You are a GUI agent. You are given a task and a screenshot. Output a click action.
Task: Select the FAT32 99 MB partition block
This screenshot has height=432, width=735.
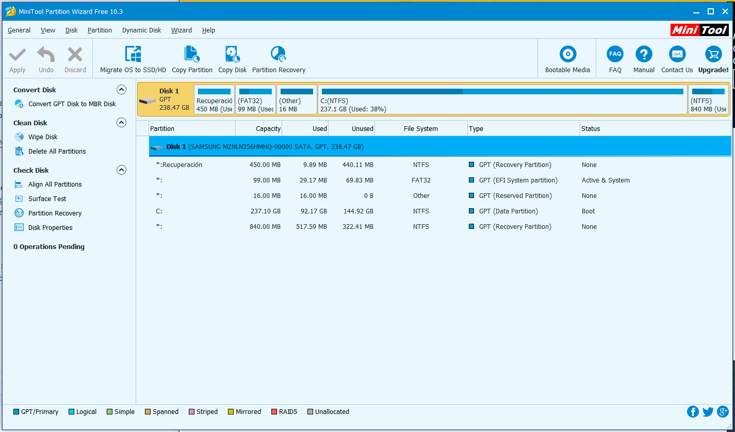click(255, 99)
